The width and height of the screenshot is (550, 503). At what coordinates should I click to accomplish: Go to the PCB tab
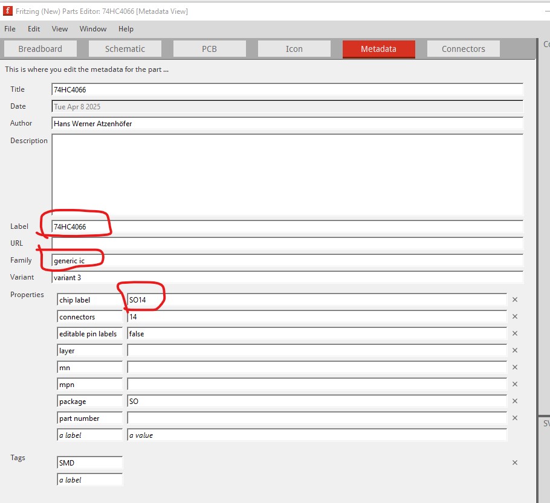[209, 49]
